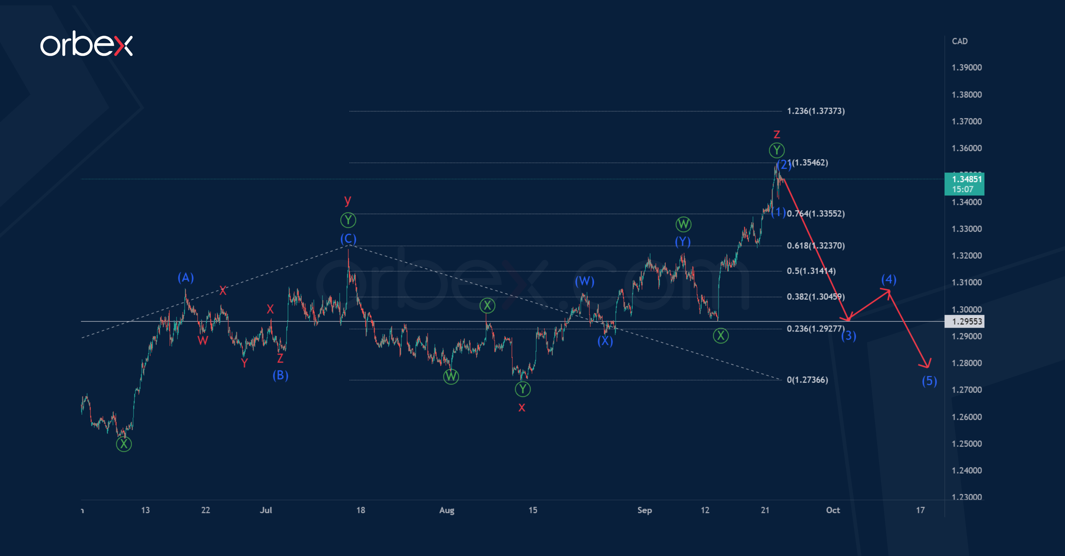The image size is (1065, 556).
Task: Click the red z label at top peak
Action: click(777, 134)
